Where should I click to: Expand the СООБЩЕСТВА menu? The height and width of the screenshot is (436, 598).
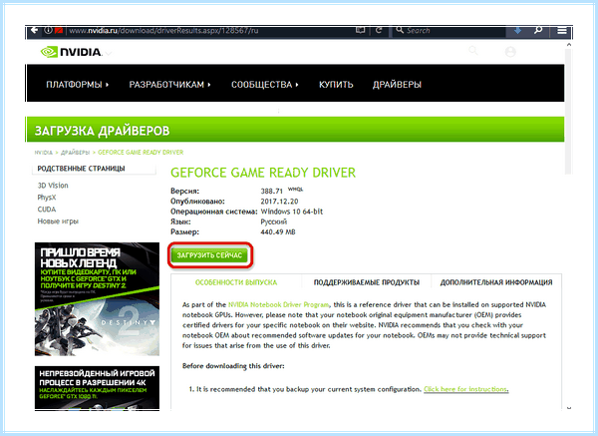[x=265, y=85]
